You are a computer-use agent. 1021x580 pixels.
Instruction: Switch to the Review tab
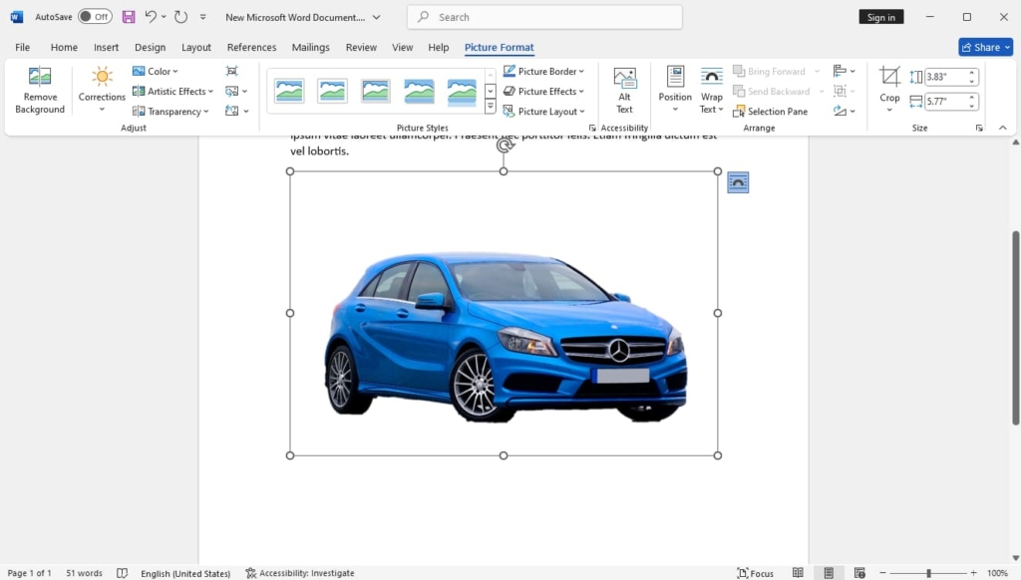[361, 47]
